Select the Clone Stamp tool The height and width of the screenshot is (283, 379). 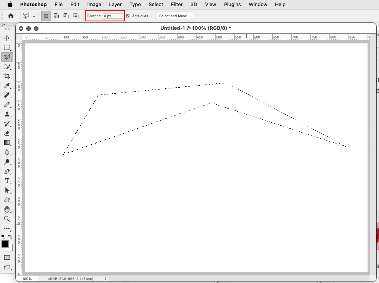(7, 114)
